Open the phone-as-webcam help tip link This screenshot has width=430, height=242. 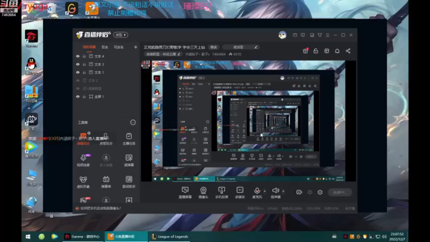coord(101,208)
